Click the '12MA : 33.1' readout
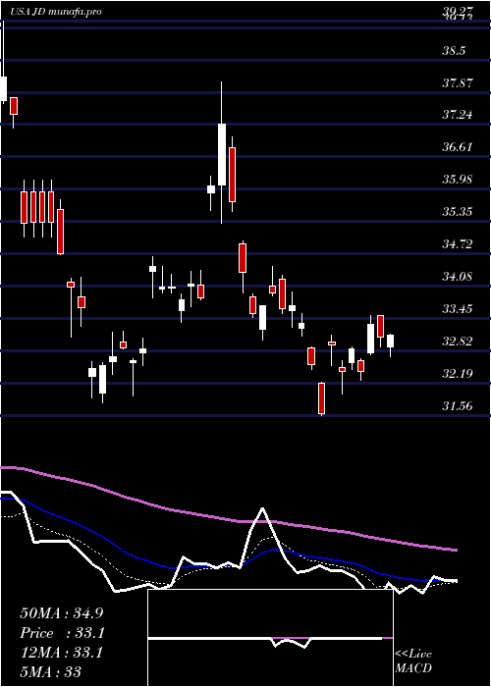This screenshot has height=687, width=491. pos(62,653)
